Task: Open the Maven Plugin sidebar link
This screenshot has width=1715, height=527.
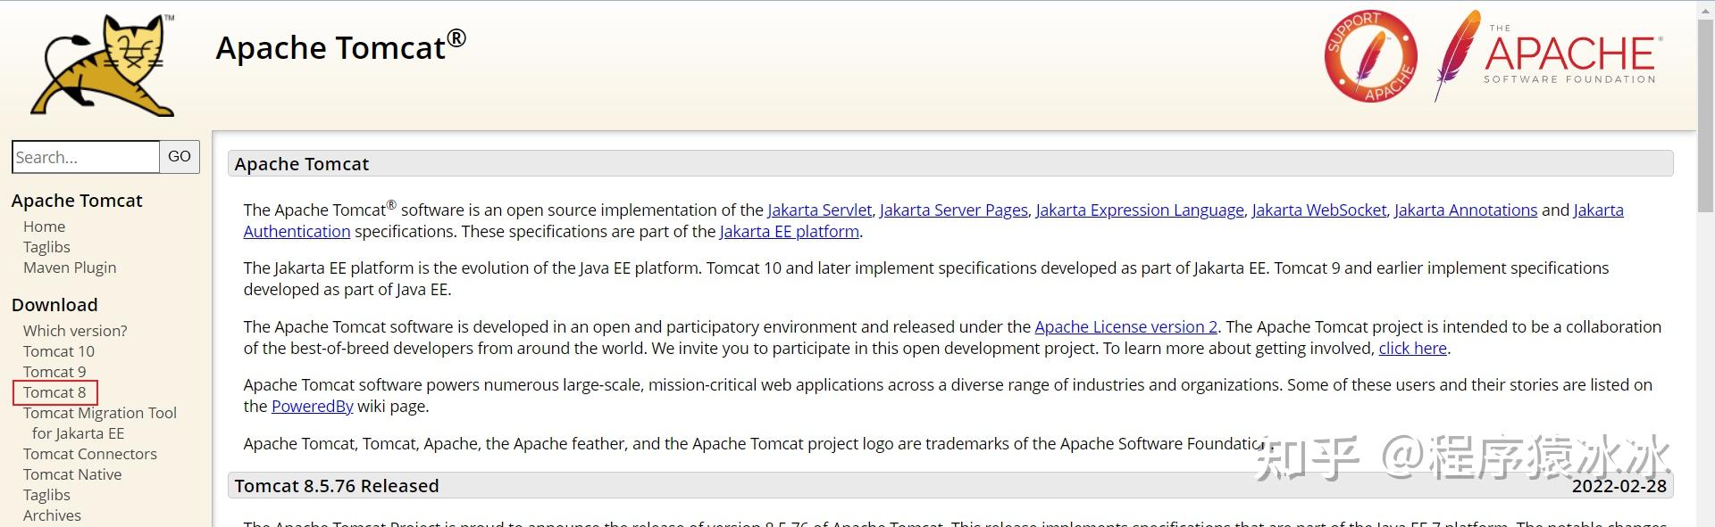Action: tap(70, 268)
